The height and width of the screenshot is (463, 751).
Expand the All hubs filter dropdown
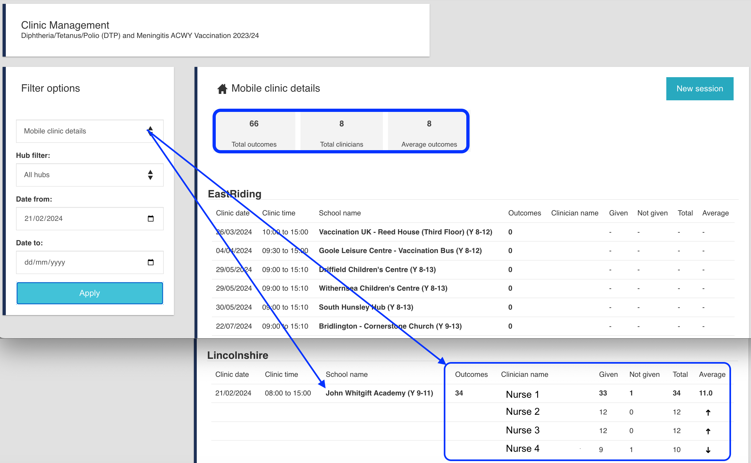[x=90, y=175]
